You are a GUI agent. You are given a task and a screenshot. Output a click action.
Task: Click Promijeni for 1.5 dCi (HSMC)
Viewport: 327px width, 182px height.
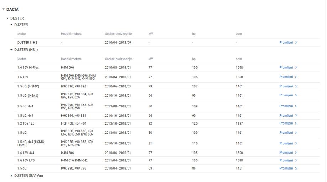(x=286, y=86)
